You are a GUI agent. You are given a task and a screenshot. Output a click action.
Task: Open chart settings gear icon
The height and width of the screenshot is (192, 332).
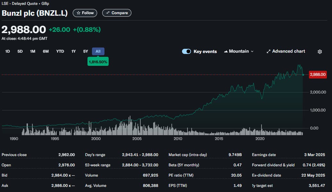pos(320,52)
